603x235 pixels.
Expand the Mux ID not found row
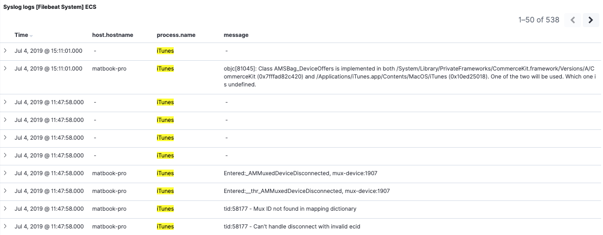click(x=5, y=208)
